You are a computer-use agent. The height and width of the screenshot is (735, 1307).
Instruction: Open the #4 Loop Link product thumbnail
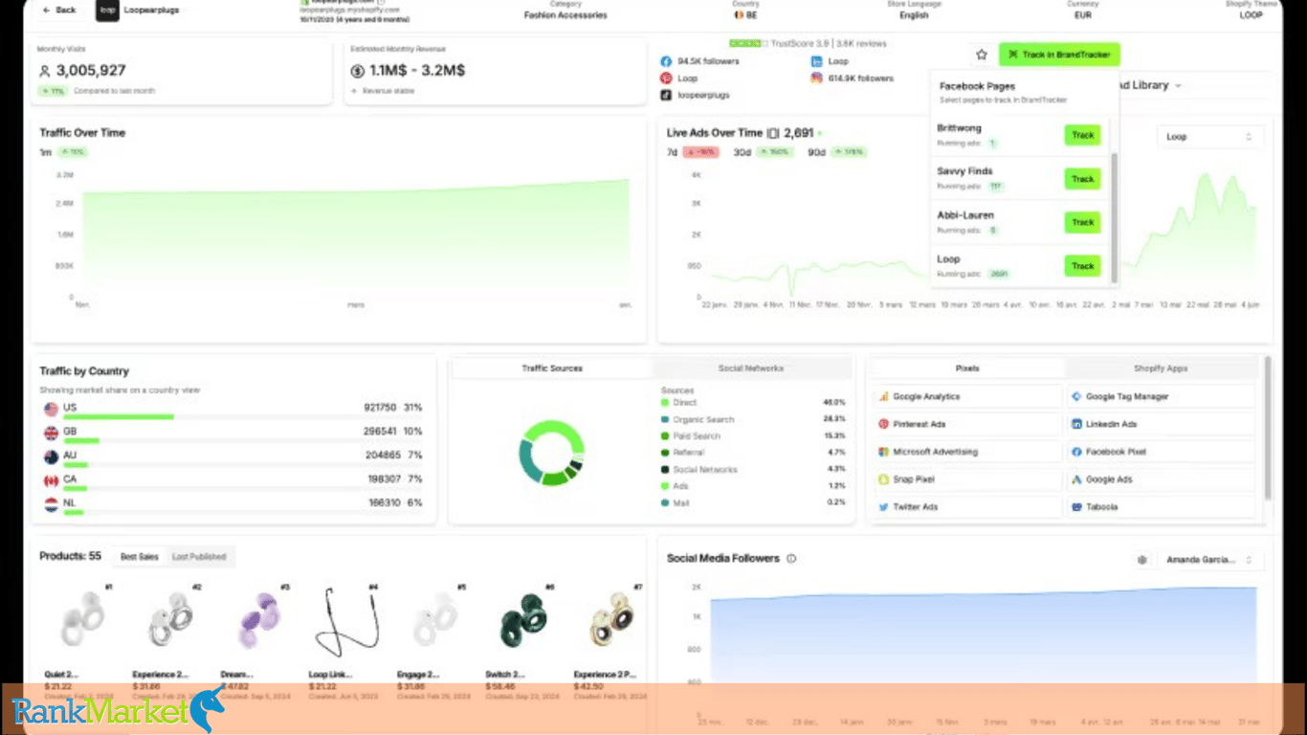[x=348, y=621]
